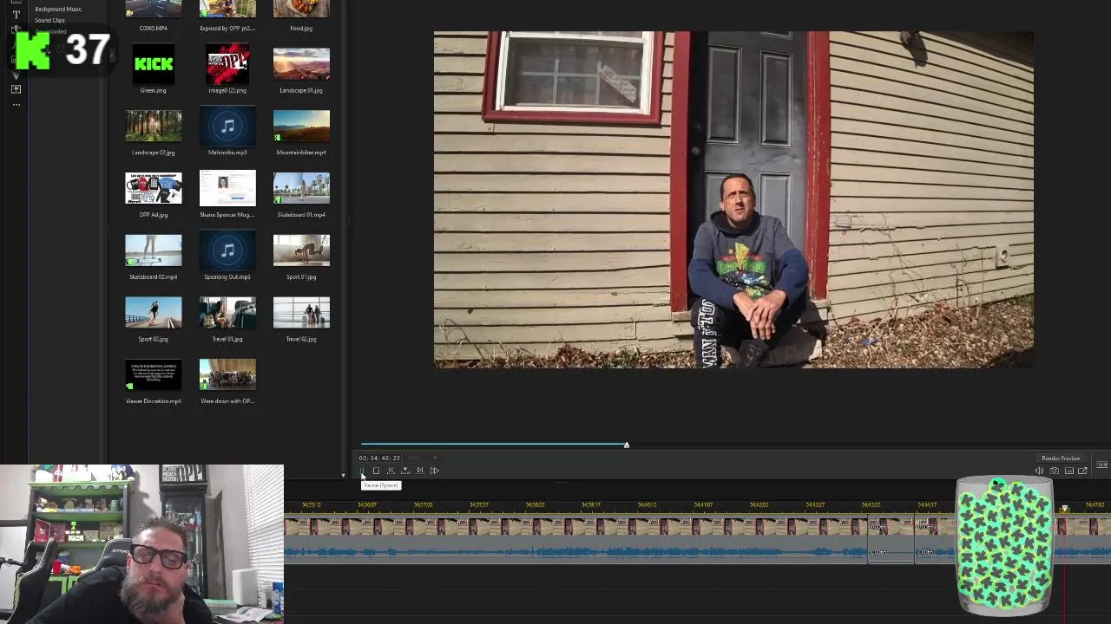Select the Sport 02.jpg thumbnail
The width and height of the screenshot is (1111, 624).
[154, 313]
